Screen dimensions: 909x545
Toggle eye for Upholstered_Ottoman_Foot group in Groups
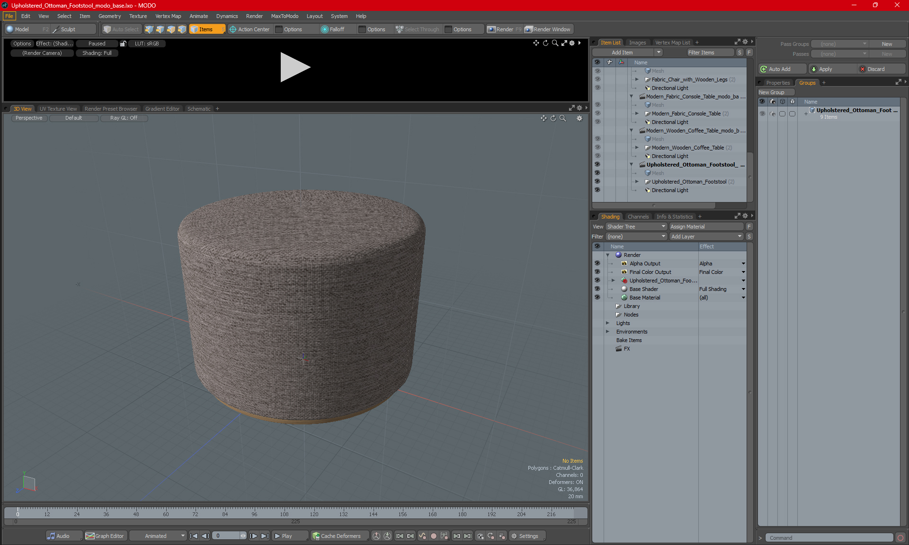[x=762, y=114]
